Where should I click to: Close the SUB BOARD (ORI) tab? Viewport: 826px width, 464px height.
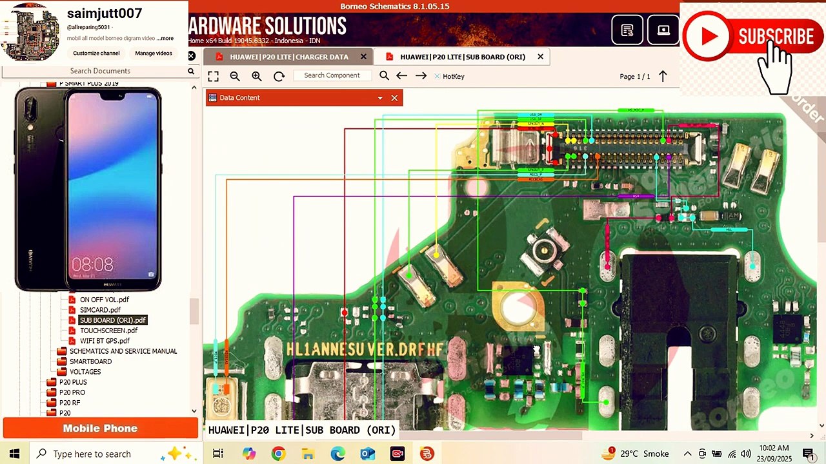tap(540, 57)
